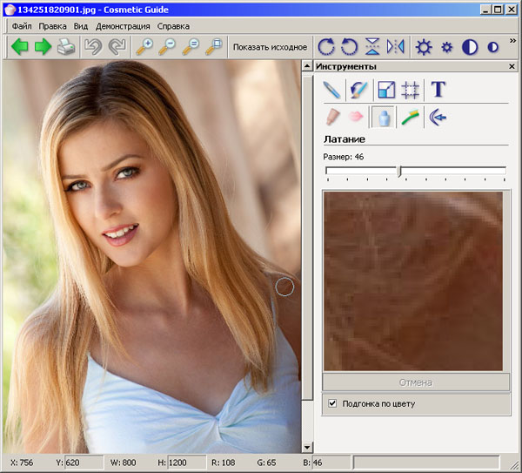Expand the toolbar overflow chevron
This screenshot has width=522, height=473.
512,42
